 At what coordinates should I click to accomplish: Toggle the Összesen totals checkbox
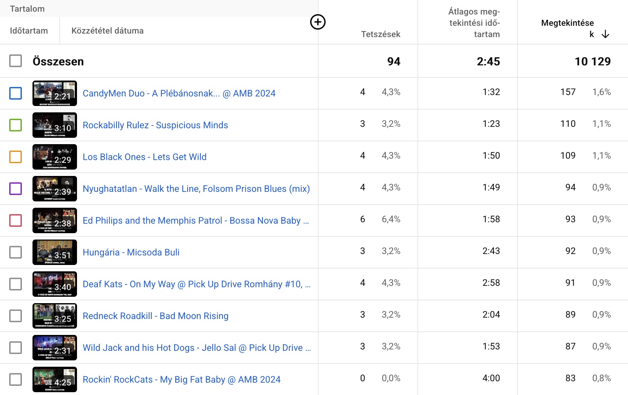[x=16, y=61]
